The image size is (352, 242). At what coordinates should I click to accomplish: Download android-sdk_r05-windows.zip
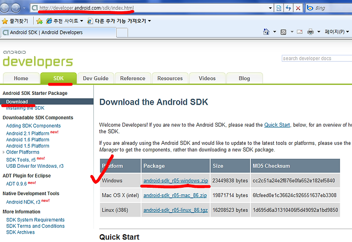pos(176,181)
